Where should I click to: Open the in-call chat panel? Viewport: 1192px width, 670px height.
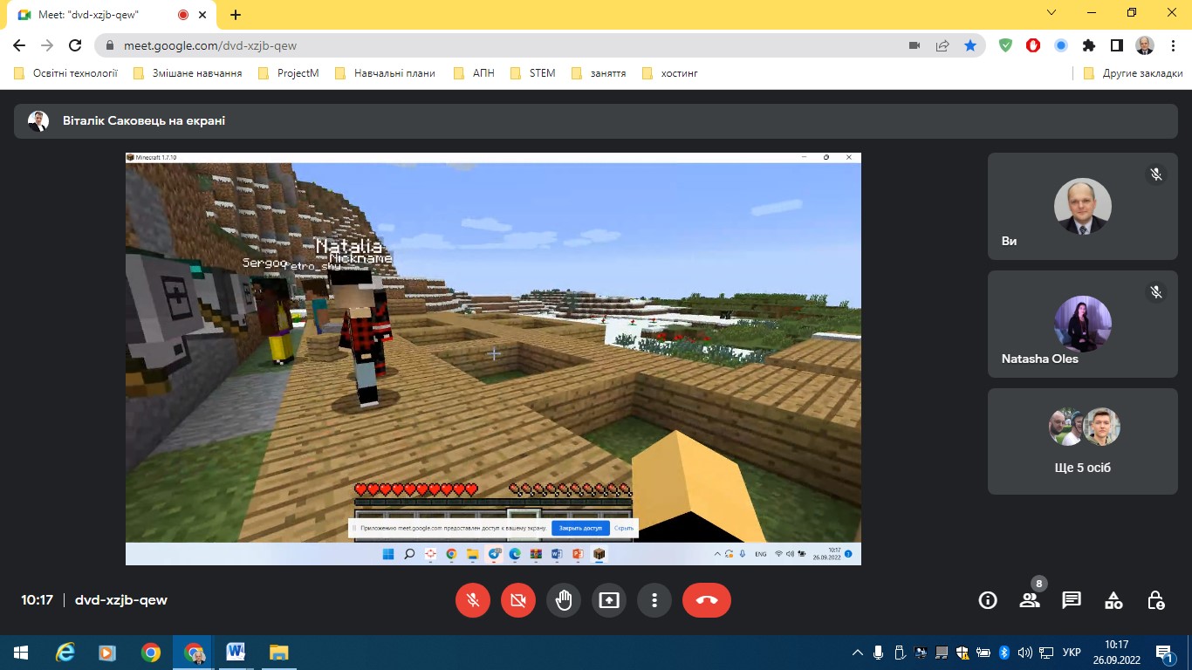click(x=1072, y=600)
